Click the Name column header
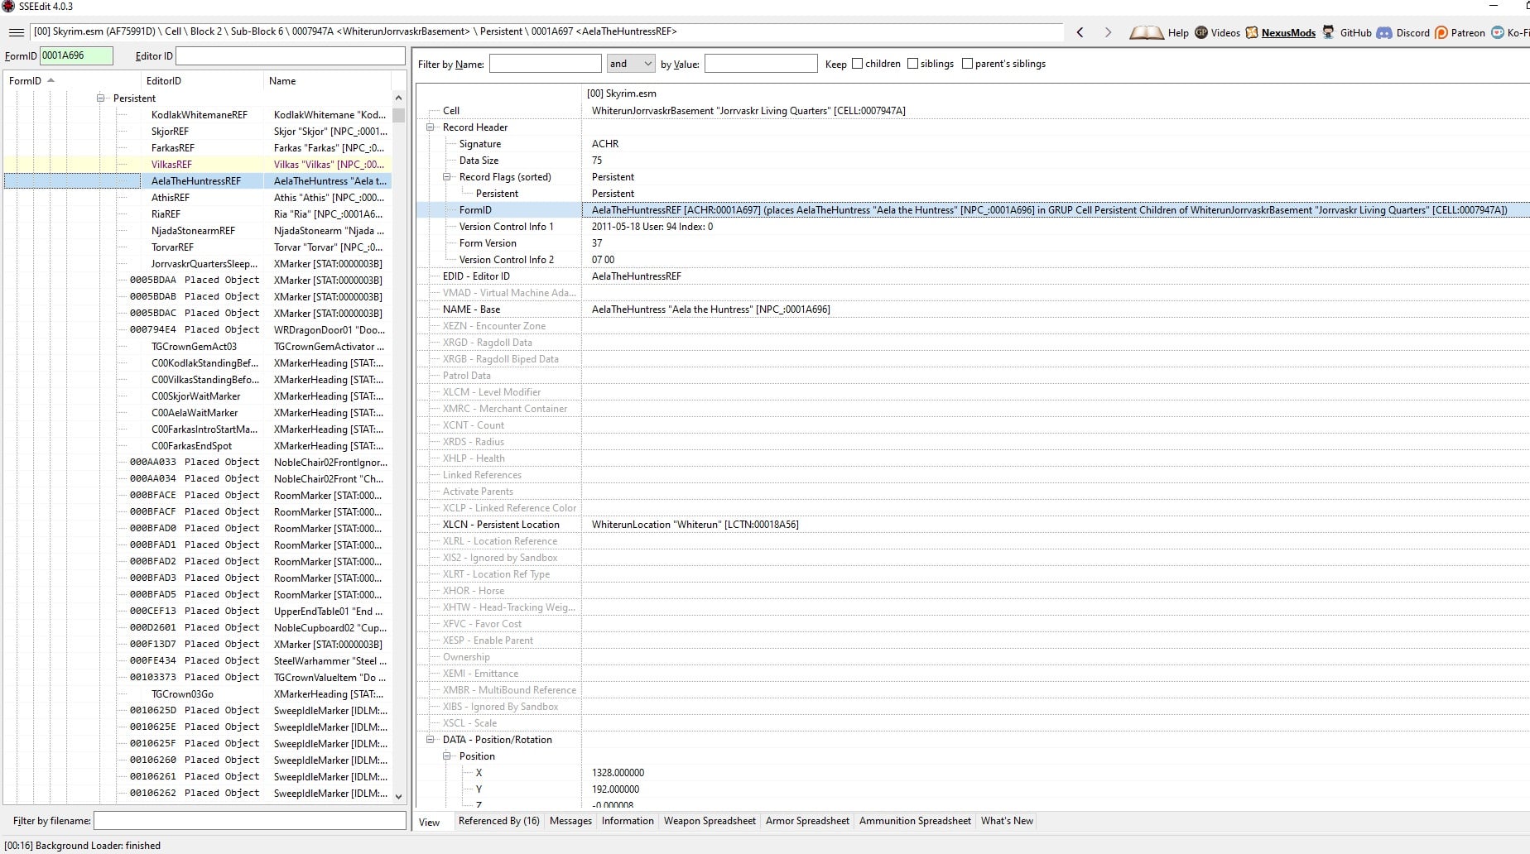 (x=327, y=81)
